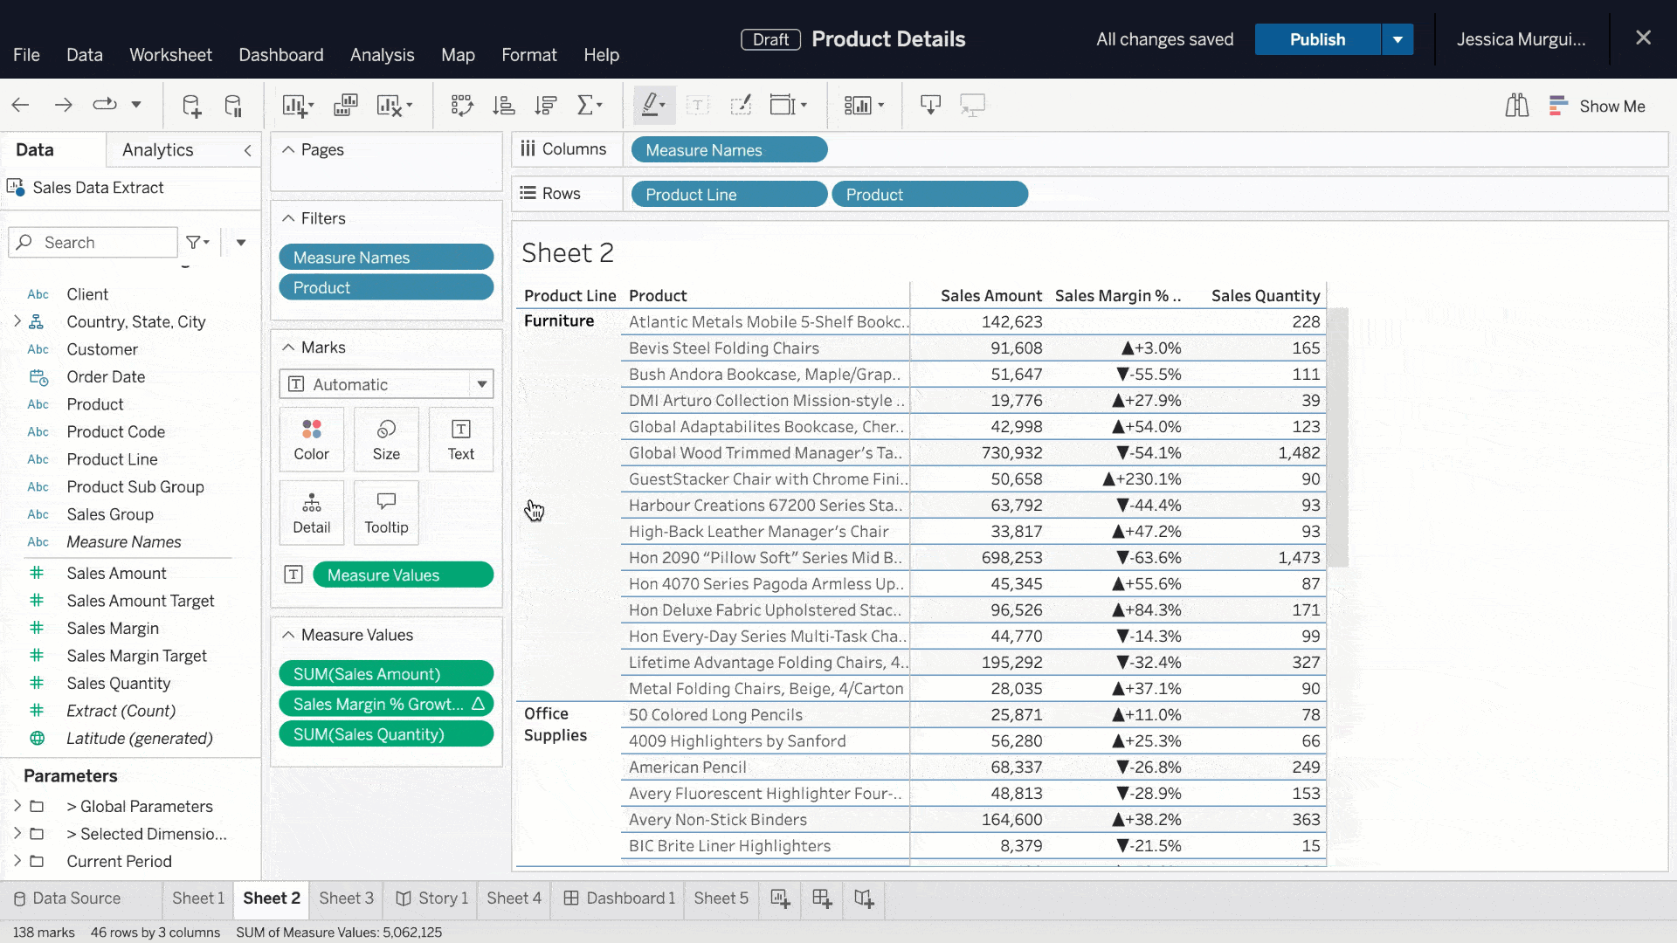Select the highlight color tool icon
This screenshot has height=943, width=1677.
[651, 105]
